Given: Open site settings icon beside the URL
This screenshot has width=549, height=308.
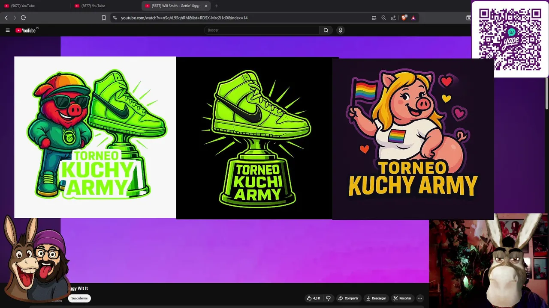Looking at the screenshot, I should [x=115, y=18].
